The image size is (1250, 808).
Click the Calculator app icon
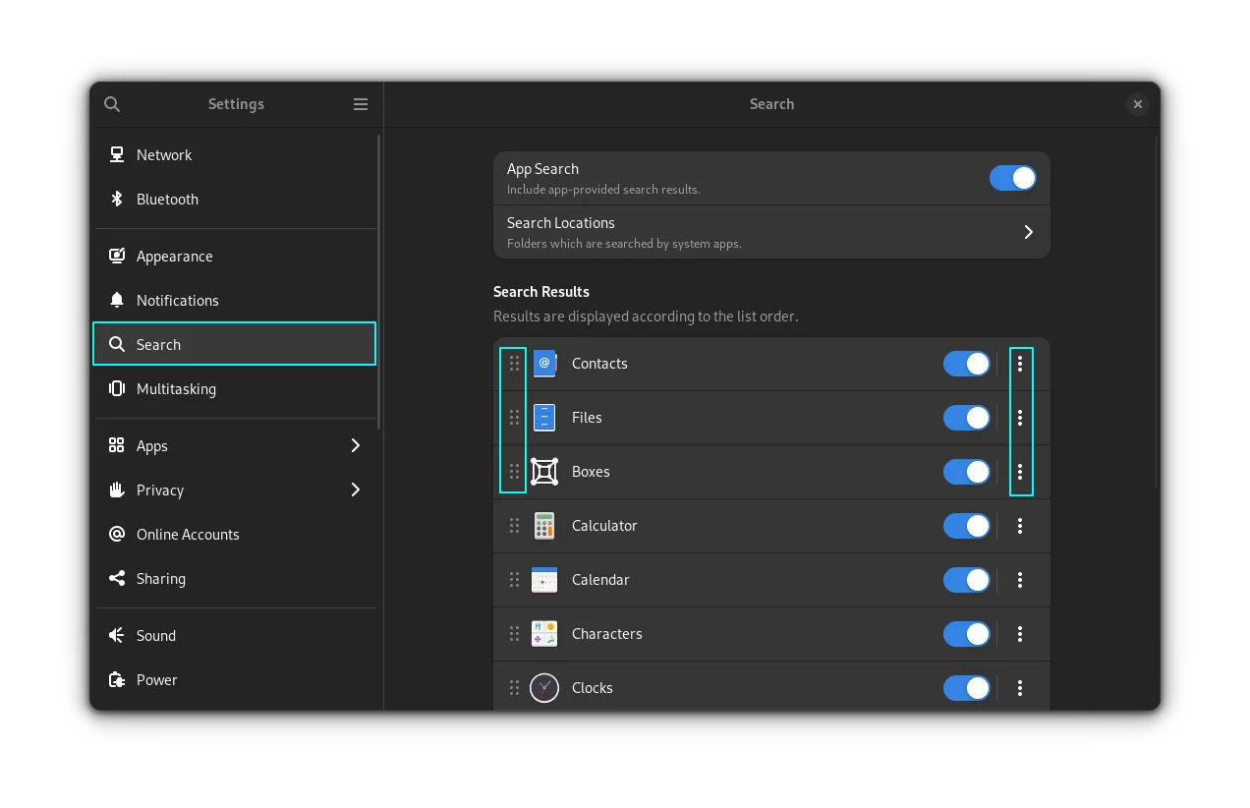point(544,526)
